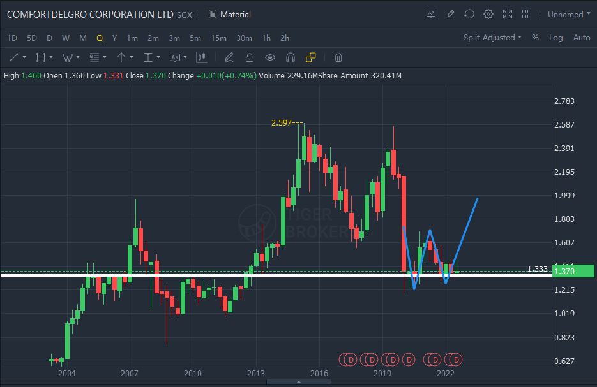Switch to 1m interval
This screenshot has height=387, width=597.
click(x=132, y=38)
